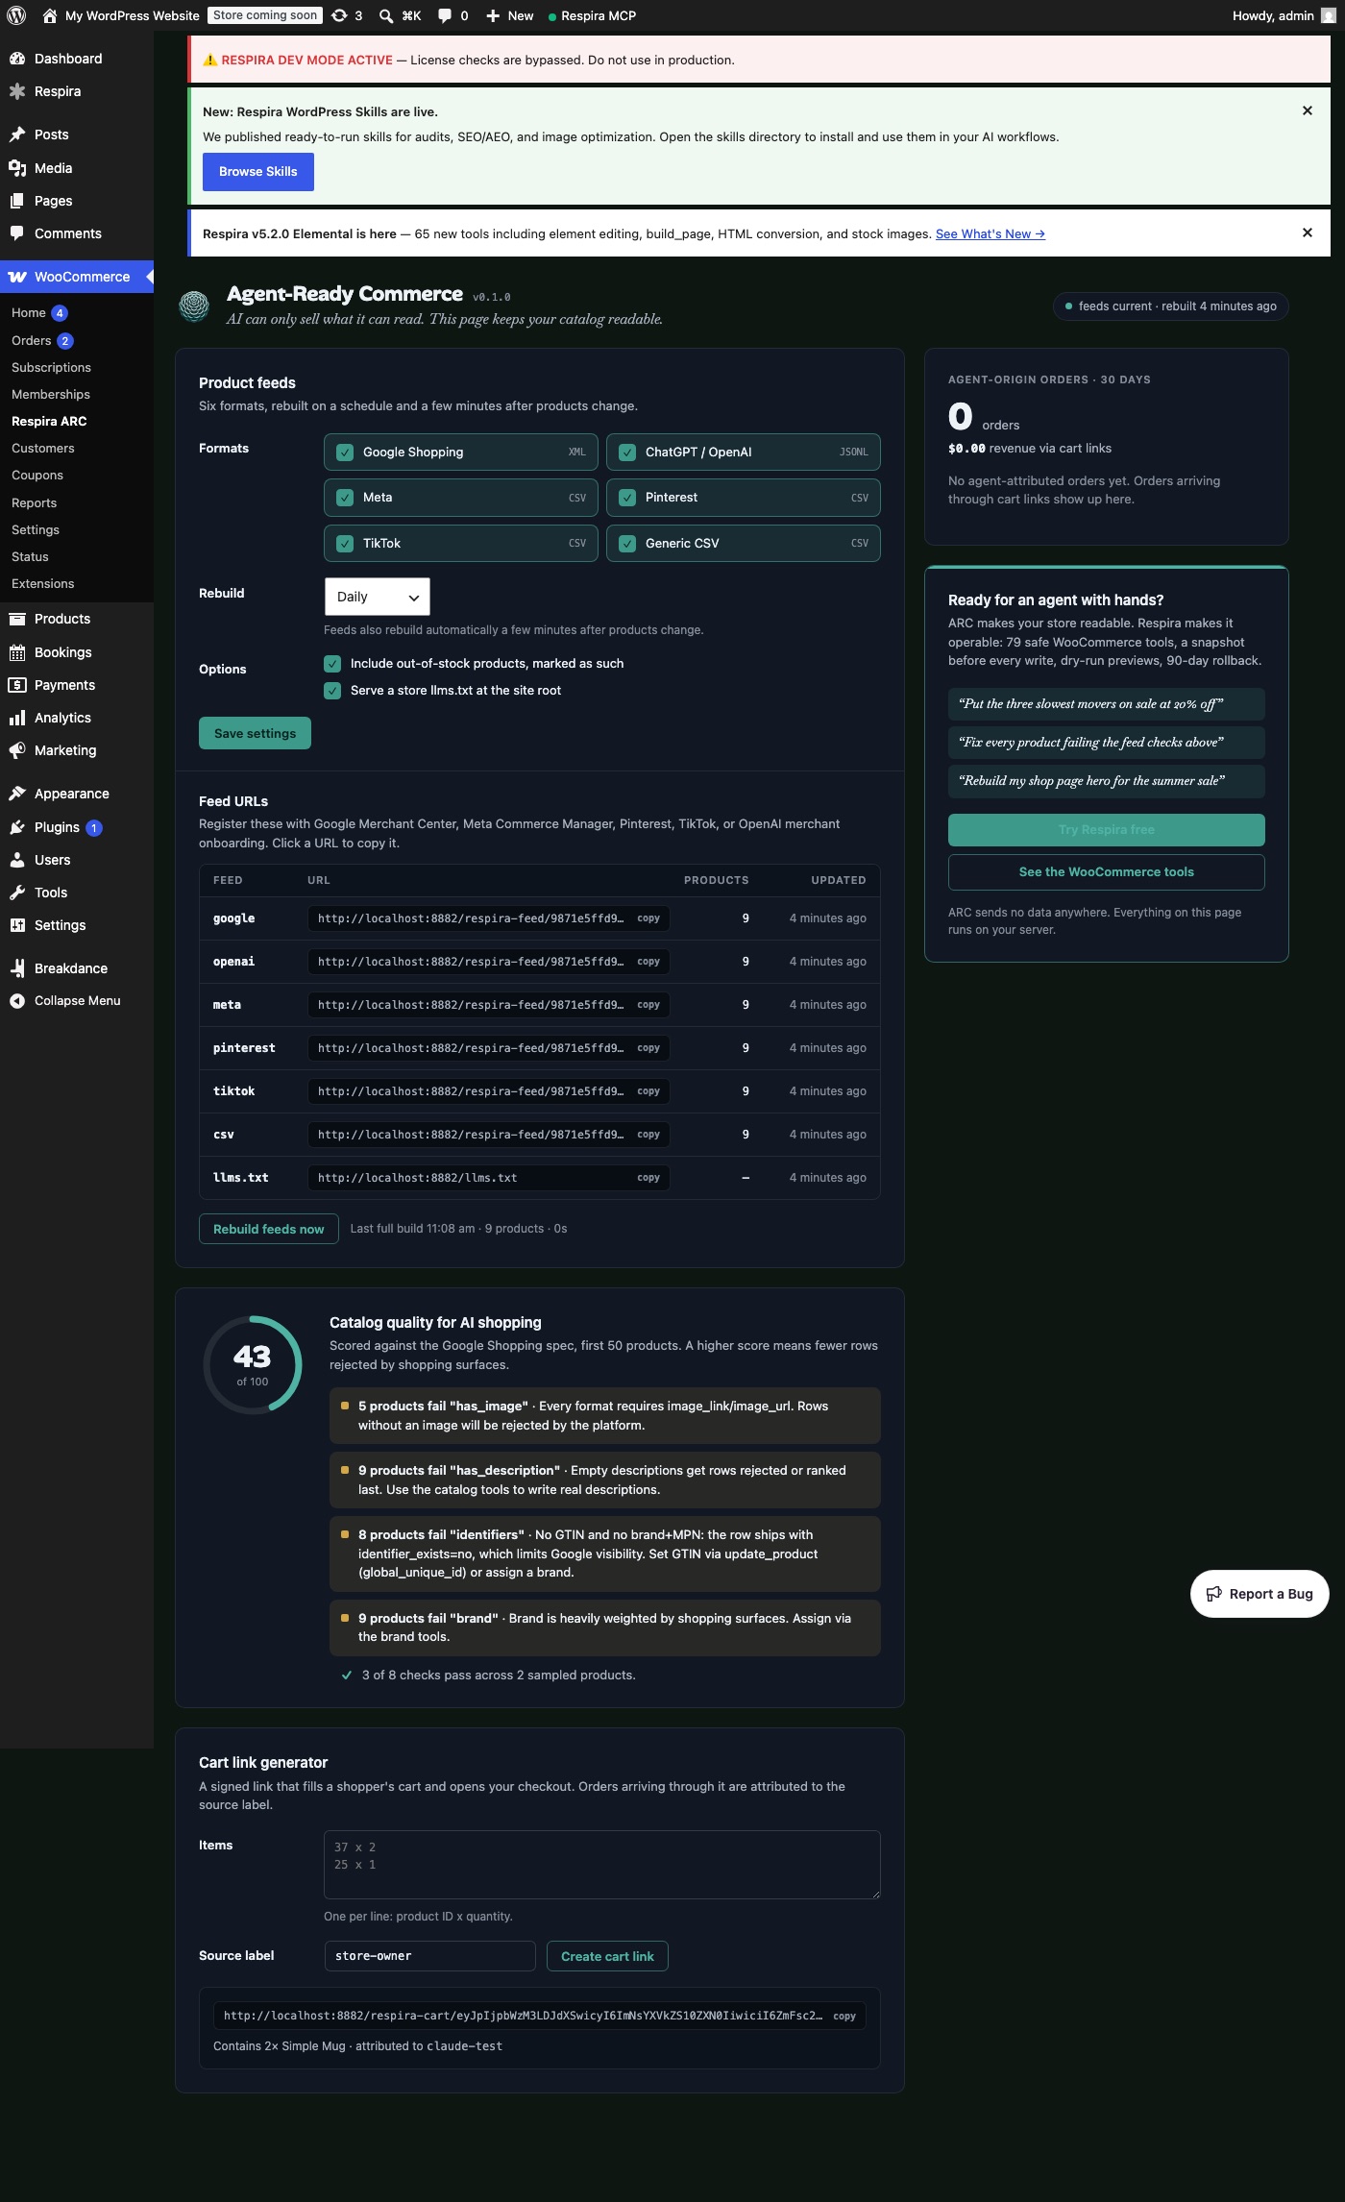Screen dimensions: 1345x2202
Task: Open the Respira asterisk icon in sidebar
Action: [x=17, y=91]
